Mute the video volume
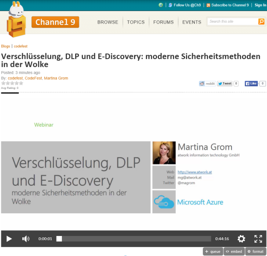This screenshot has height=256, width=267. (26, 239)
